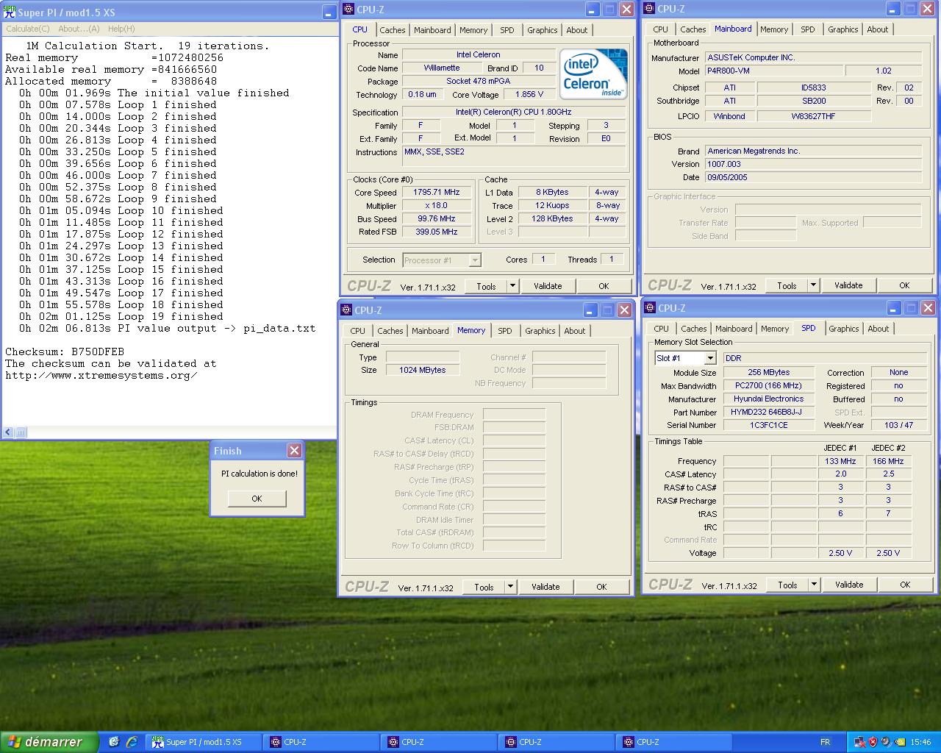Click Validate in CPU-Z SPD window
Image resolution: width=941 pixels, height=753 pixels.
click(x=849, y=585)
